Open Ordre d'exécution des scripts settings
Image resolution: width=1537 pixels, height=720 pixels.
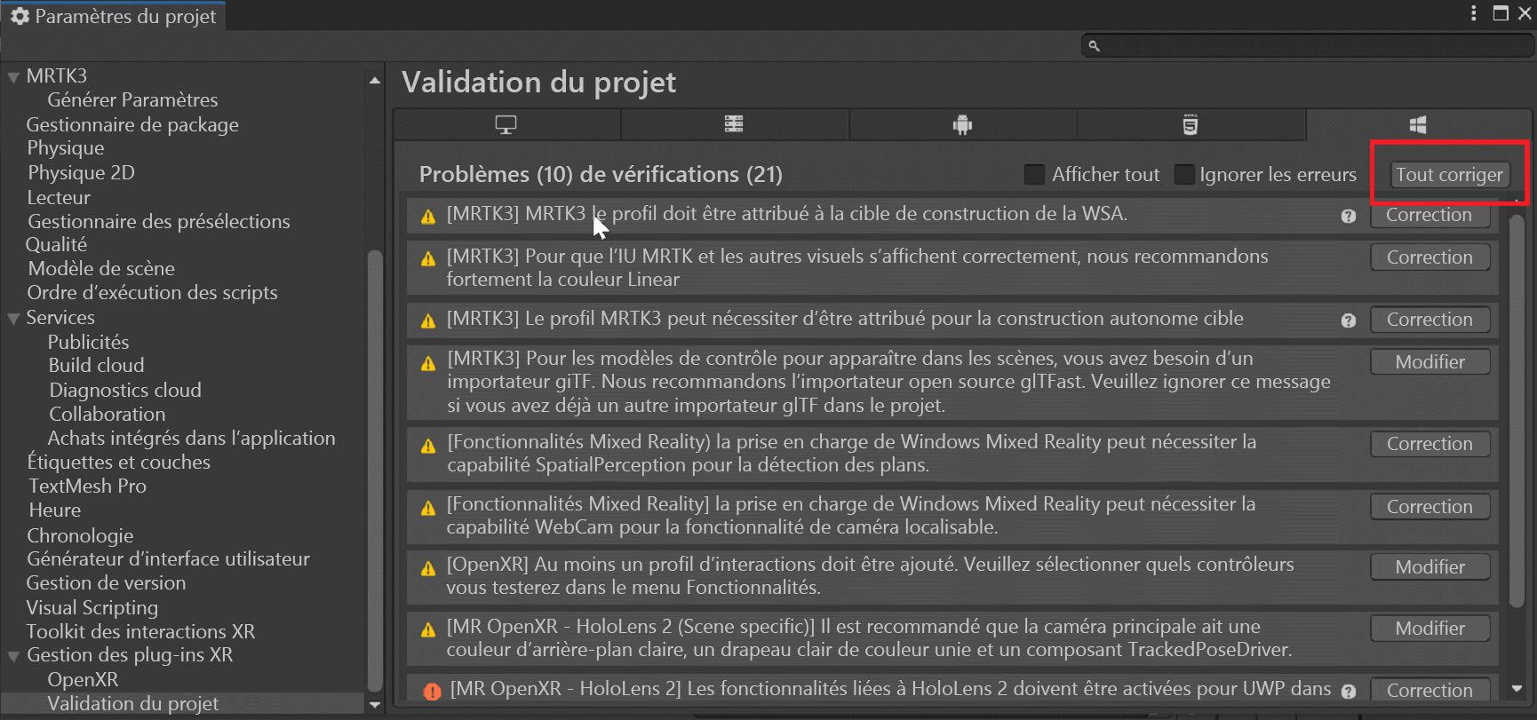(x=152, y=292)
